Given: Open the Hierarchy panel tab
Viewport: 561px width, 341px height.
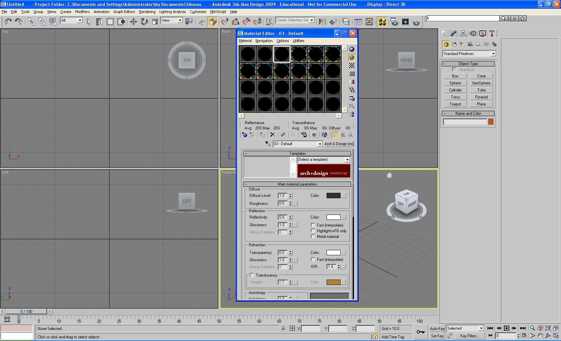Looking at the screenshot, I should click(x=463, y=33).
